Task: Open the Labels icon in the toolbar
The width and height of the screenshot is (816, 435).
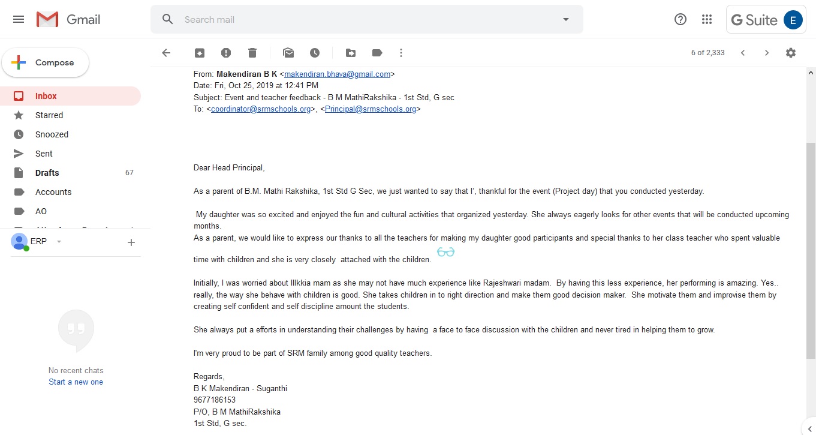Action: coord(377,53)
